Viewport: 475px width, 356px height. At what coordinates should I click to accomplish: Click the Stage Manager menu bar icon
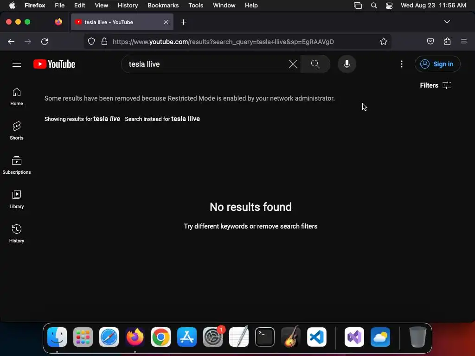(x=358, y=6)
